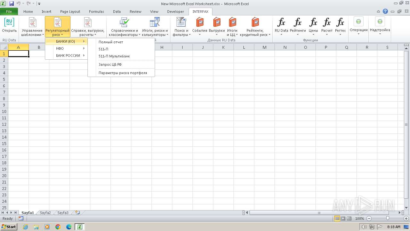Minimize the ribbon caret icon
The image size is (410, 231).
tap(379, 11)
